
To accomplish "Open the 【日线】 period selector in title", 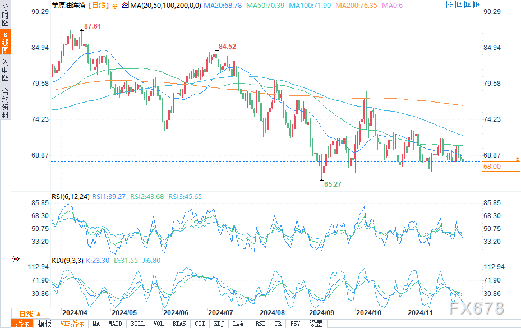I will click(x=99, y=6).
